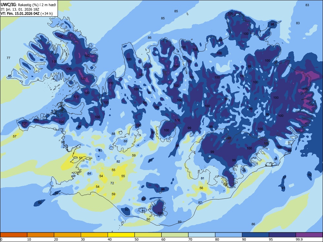Click the humidity value 77 on the map
The image size is (323, 242).
tap(8, 58)
